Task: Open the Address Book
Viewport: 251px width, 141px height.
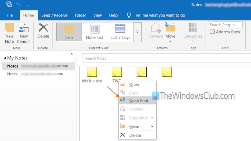Action: [x=225, y=32]
